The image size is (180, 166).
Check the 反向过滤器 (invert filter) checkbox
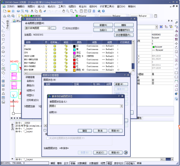coord(64,28)
